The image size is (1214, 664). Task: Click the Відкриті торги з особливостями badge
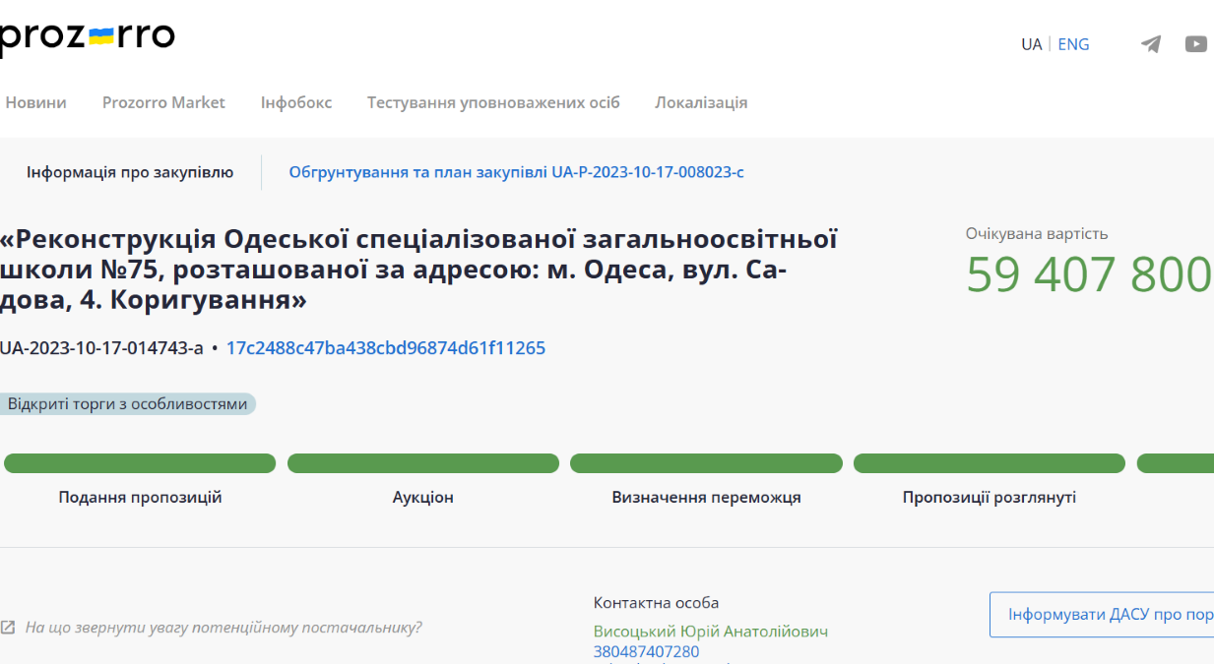pos(128,404)
